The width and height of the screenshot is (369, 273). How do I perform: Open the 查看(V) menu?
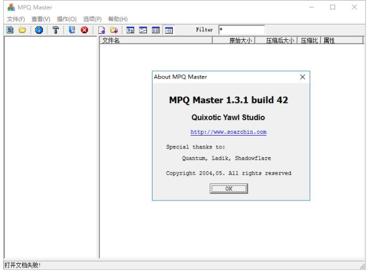(41, 19)
